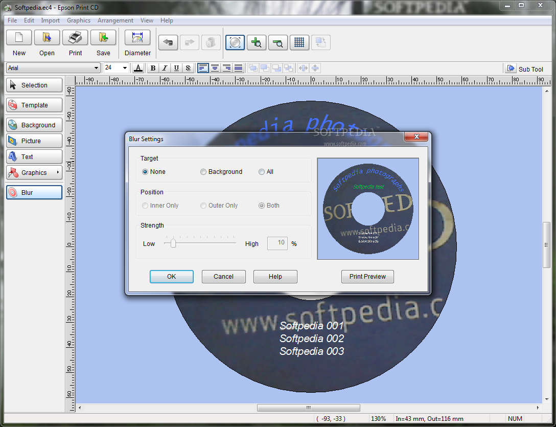This screenshot has width=556, height=427.
Task: Click the disc preview thumbnail
Action: [x=368, y=209]
